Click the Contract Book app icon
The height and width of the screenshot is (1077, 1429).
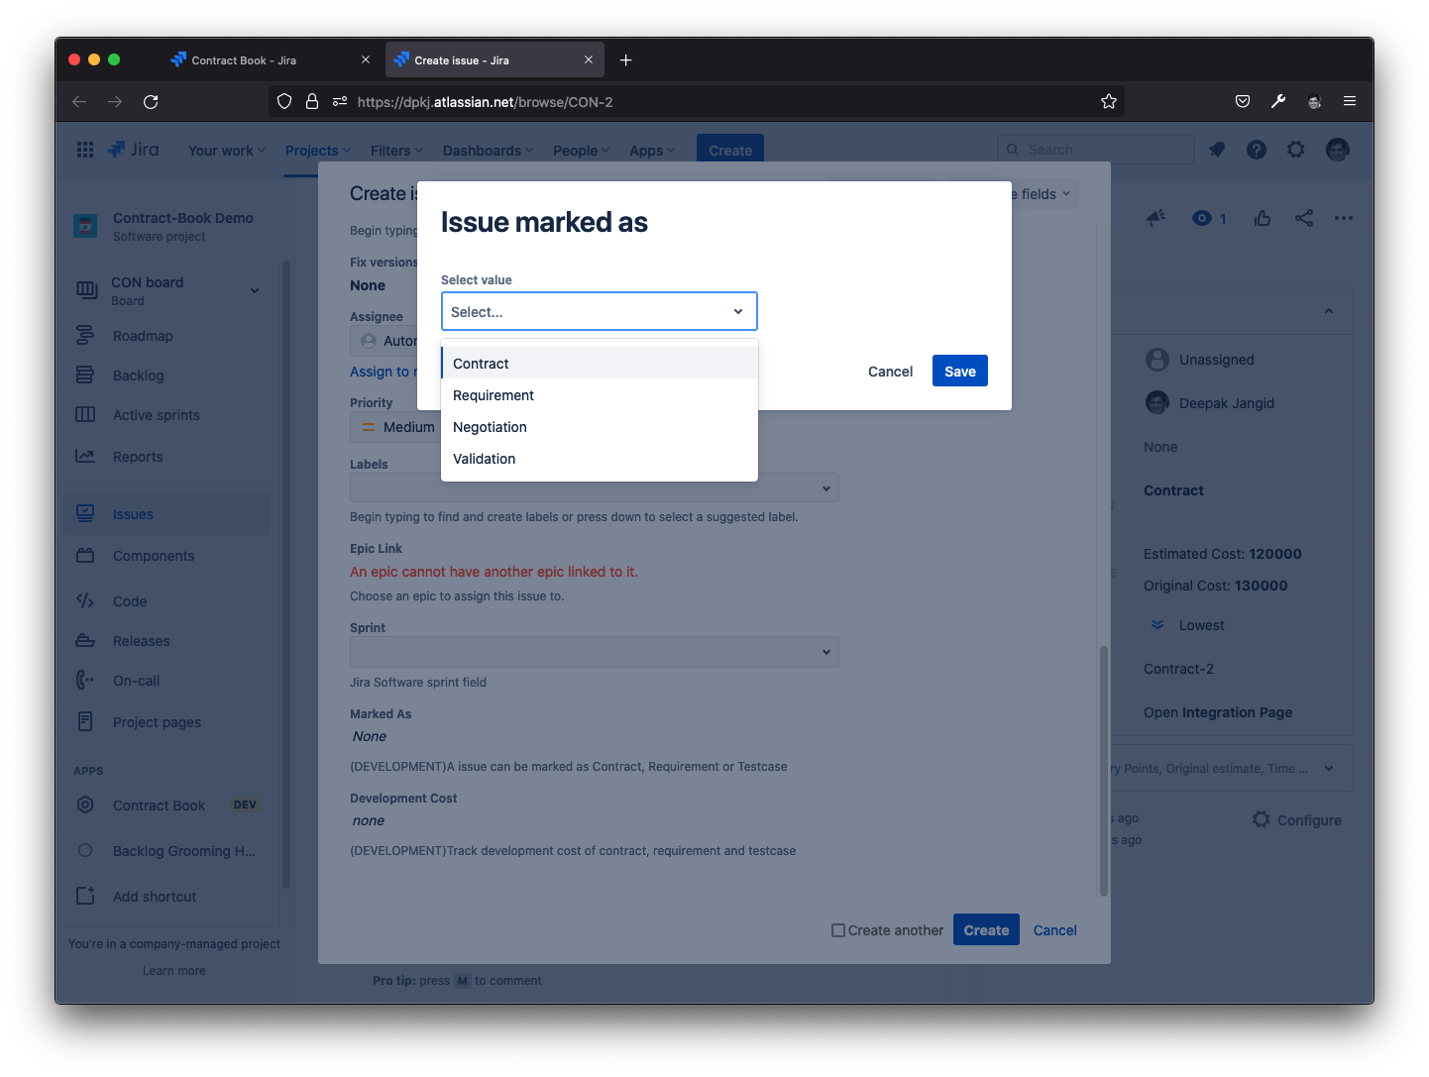85,806
